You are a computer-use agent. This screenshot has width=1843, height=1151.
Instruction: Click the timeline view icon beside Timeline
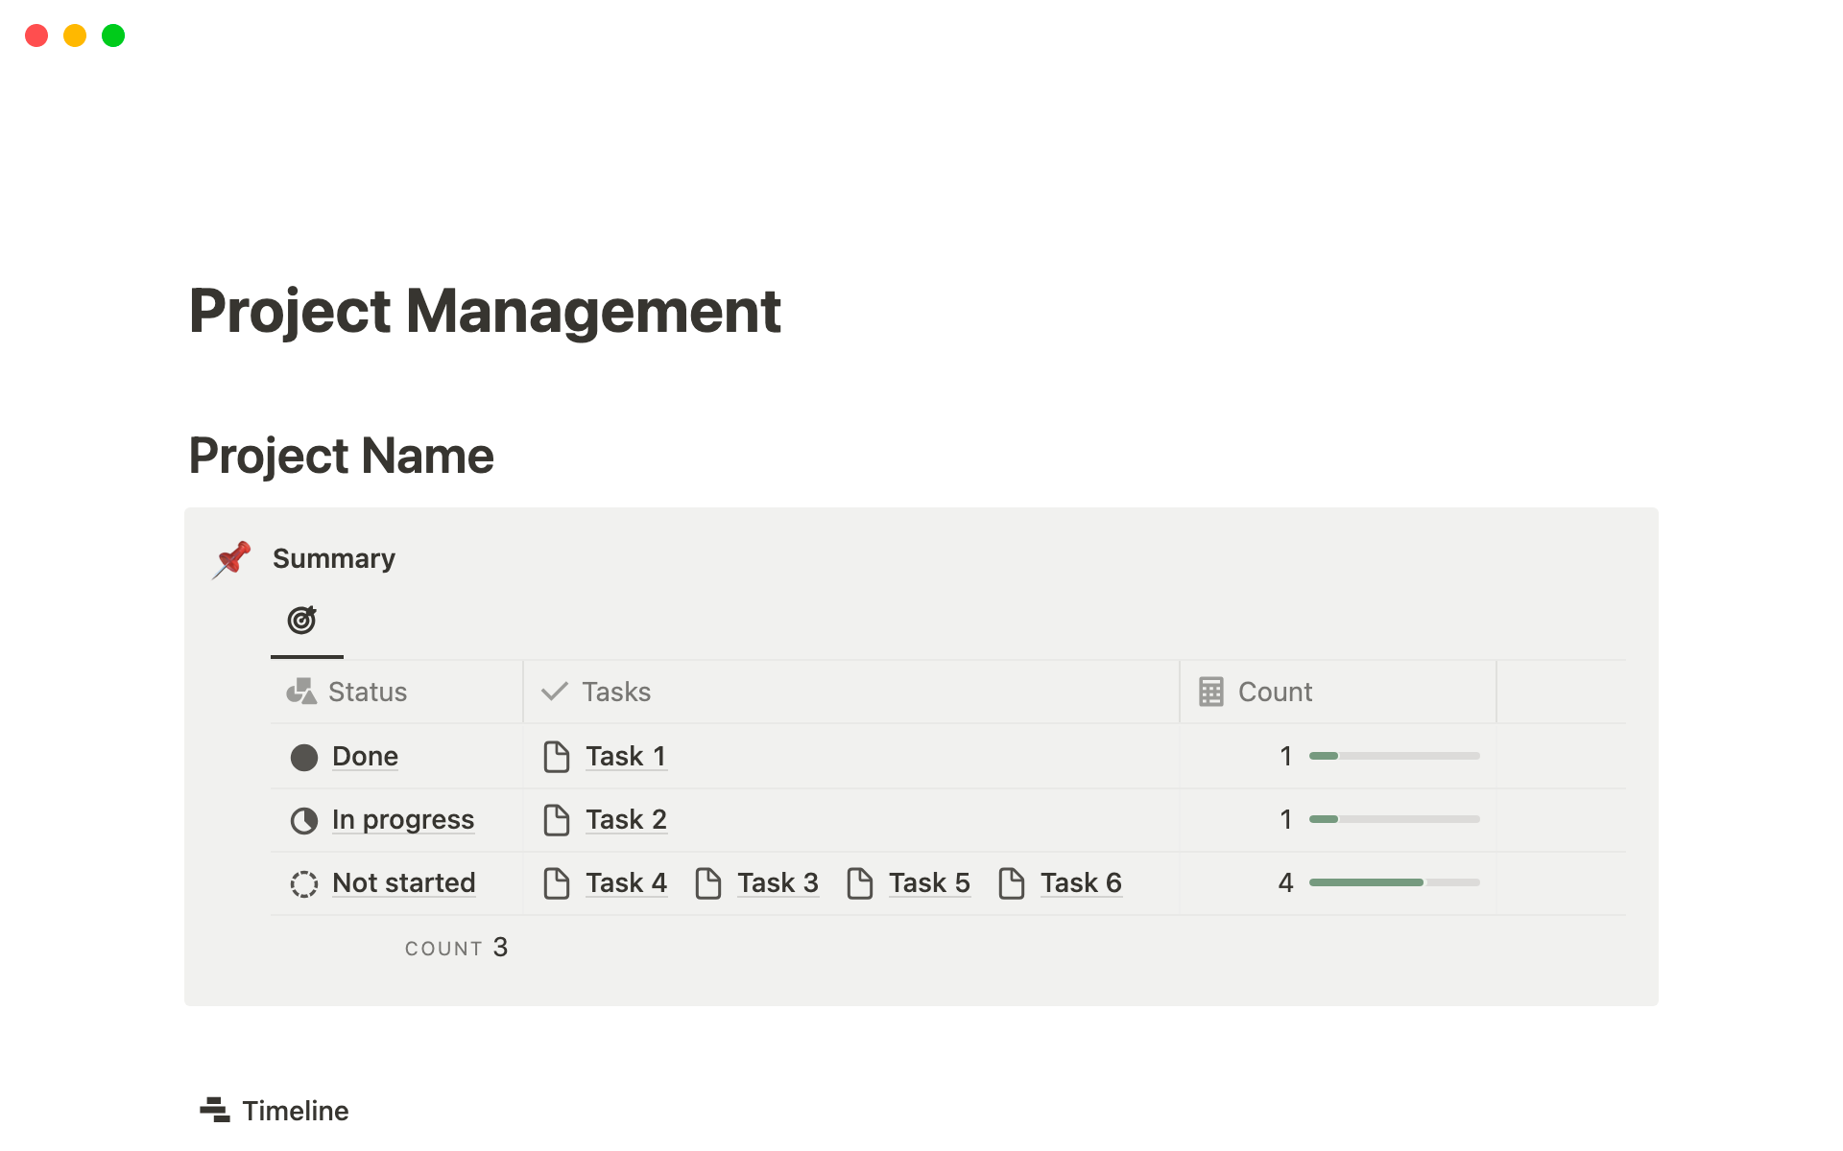click(213, 1109)
